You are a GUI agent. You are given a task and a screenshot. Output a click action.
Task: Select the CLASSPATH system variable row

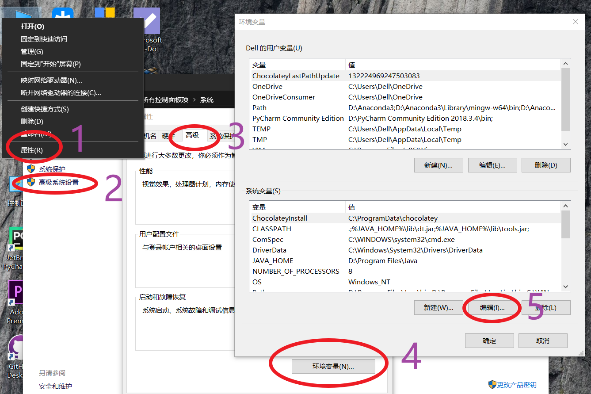[x=406, y=229]
